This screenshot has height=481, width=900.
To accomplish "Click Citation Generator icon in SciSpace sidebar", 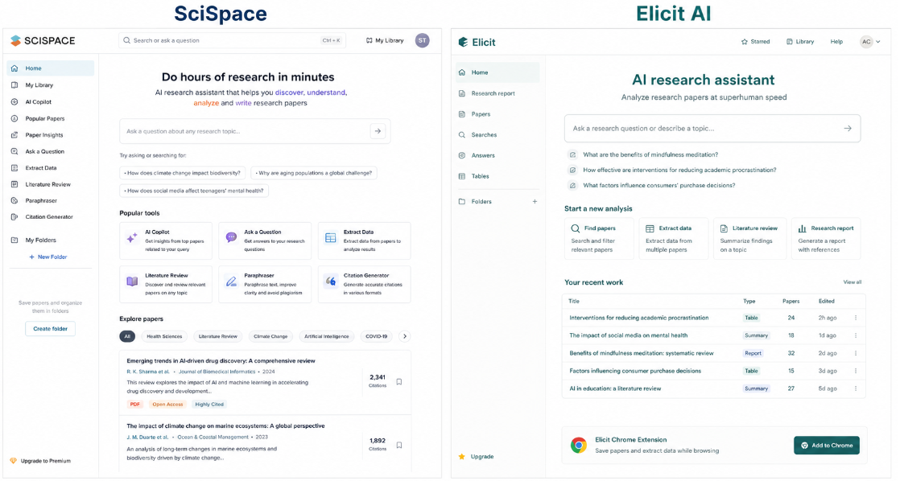I will pyautogui.click(x=14, y=216).
